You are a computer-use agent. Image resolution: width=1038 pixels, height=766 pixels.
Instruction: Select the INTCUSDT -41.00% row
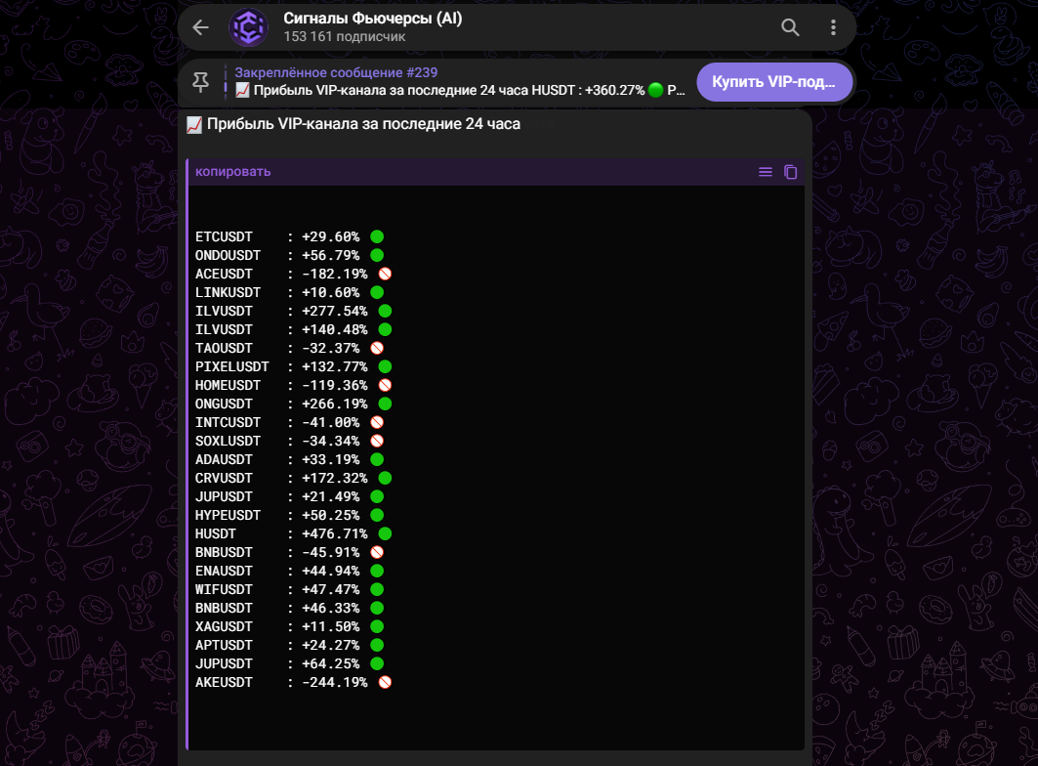(x=289, y=422)
